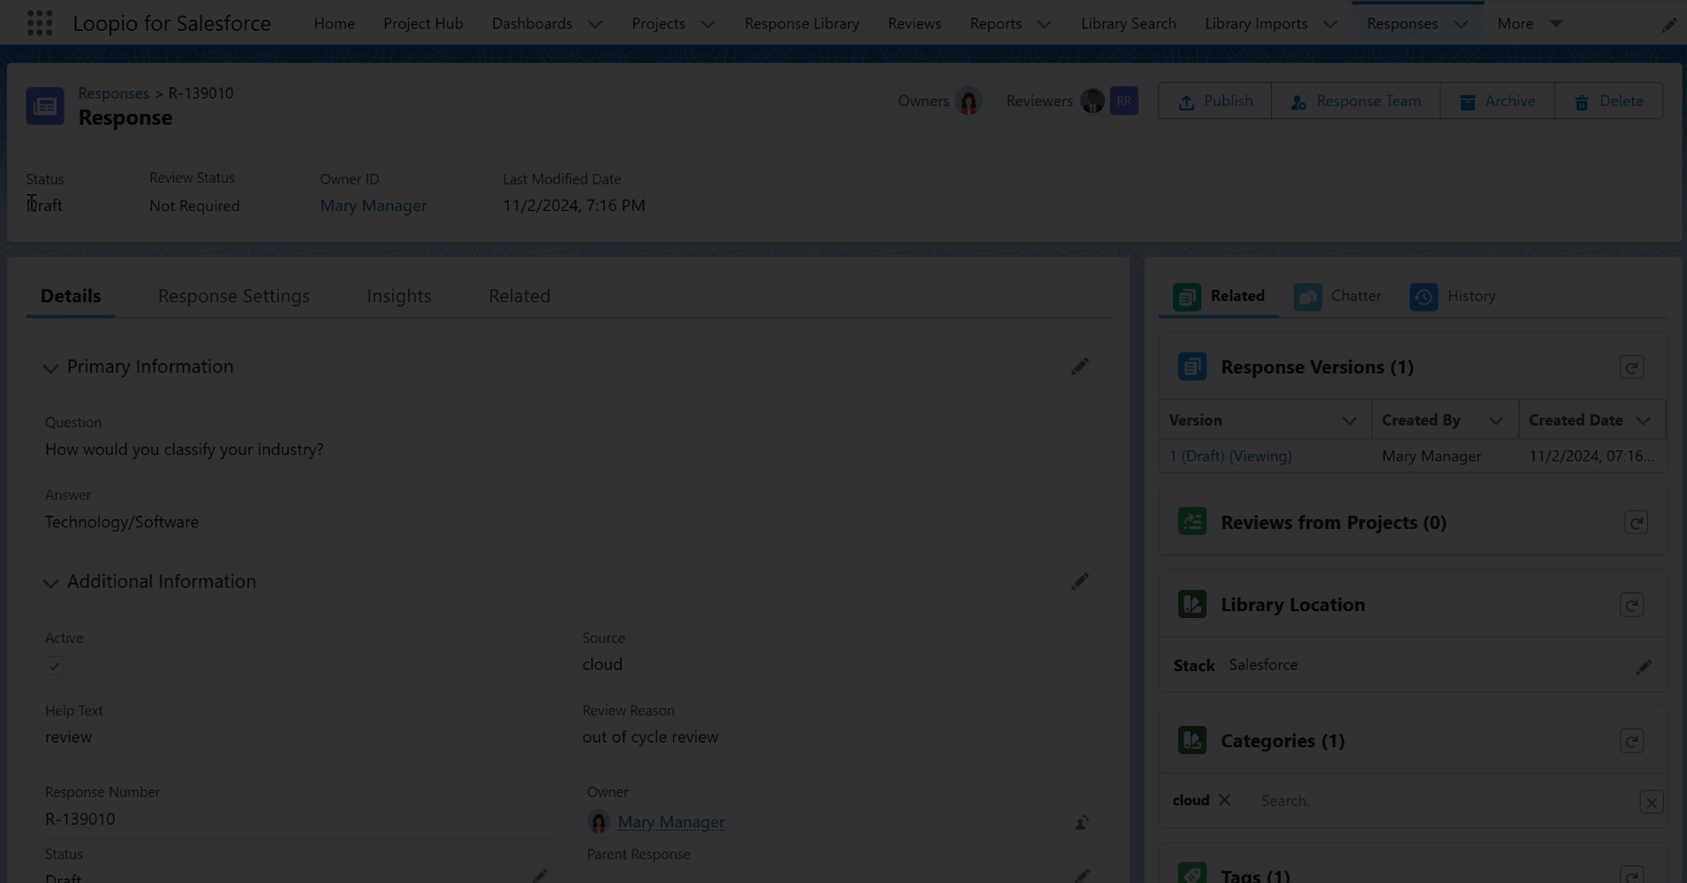Screen dimensions: 1687x883
Task: Switch to the Chatter tab
Action: 1337,297
